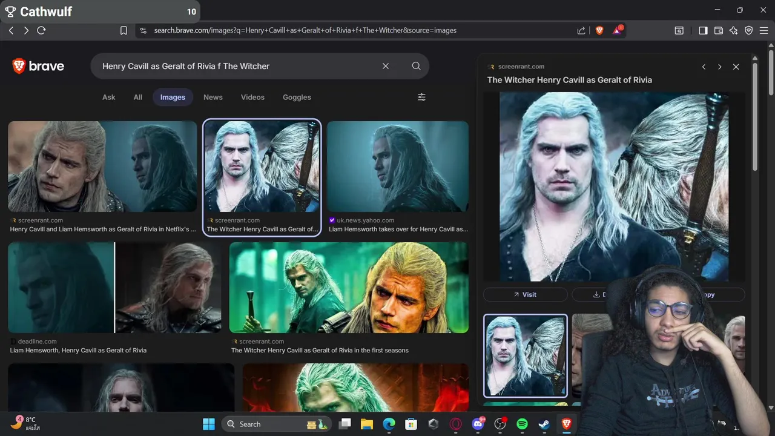
Task: Switch to the Videos tab
Action: (x=252, y=97)
